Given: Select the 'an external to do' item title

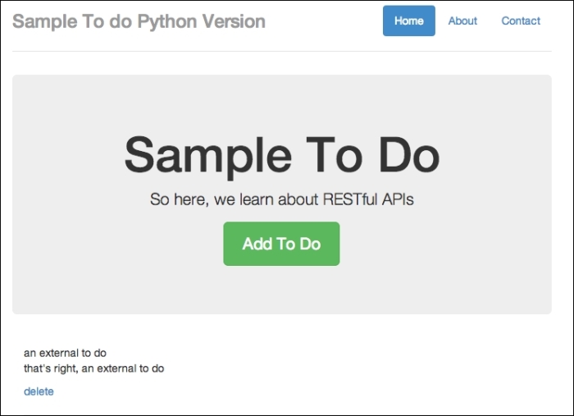Looking at the screenshot, I should (65, 354).
